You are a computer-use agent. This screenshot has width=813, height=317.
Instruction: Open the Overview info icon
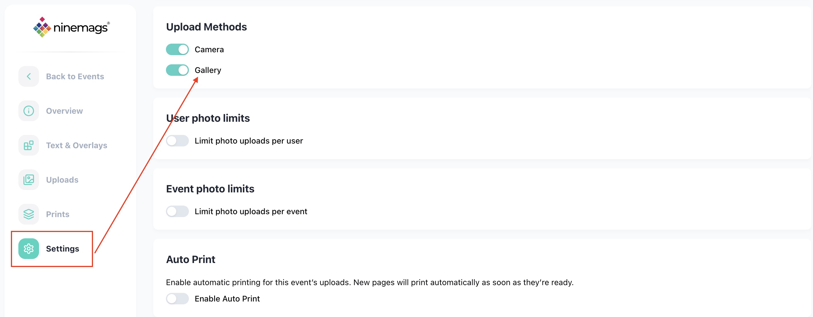click(29, 111)
